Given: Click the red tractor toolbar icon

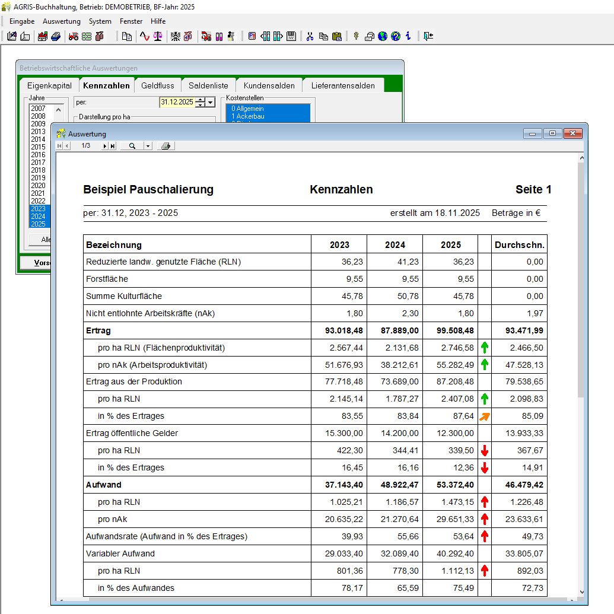Looking at the screenshot, I should coord(74,36).
